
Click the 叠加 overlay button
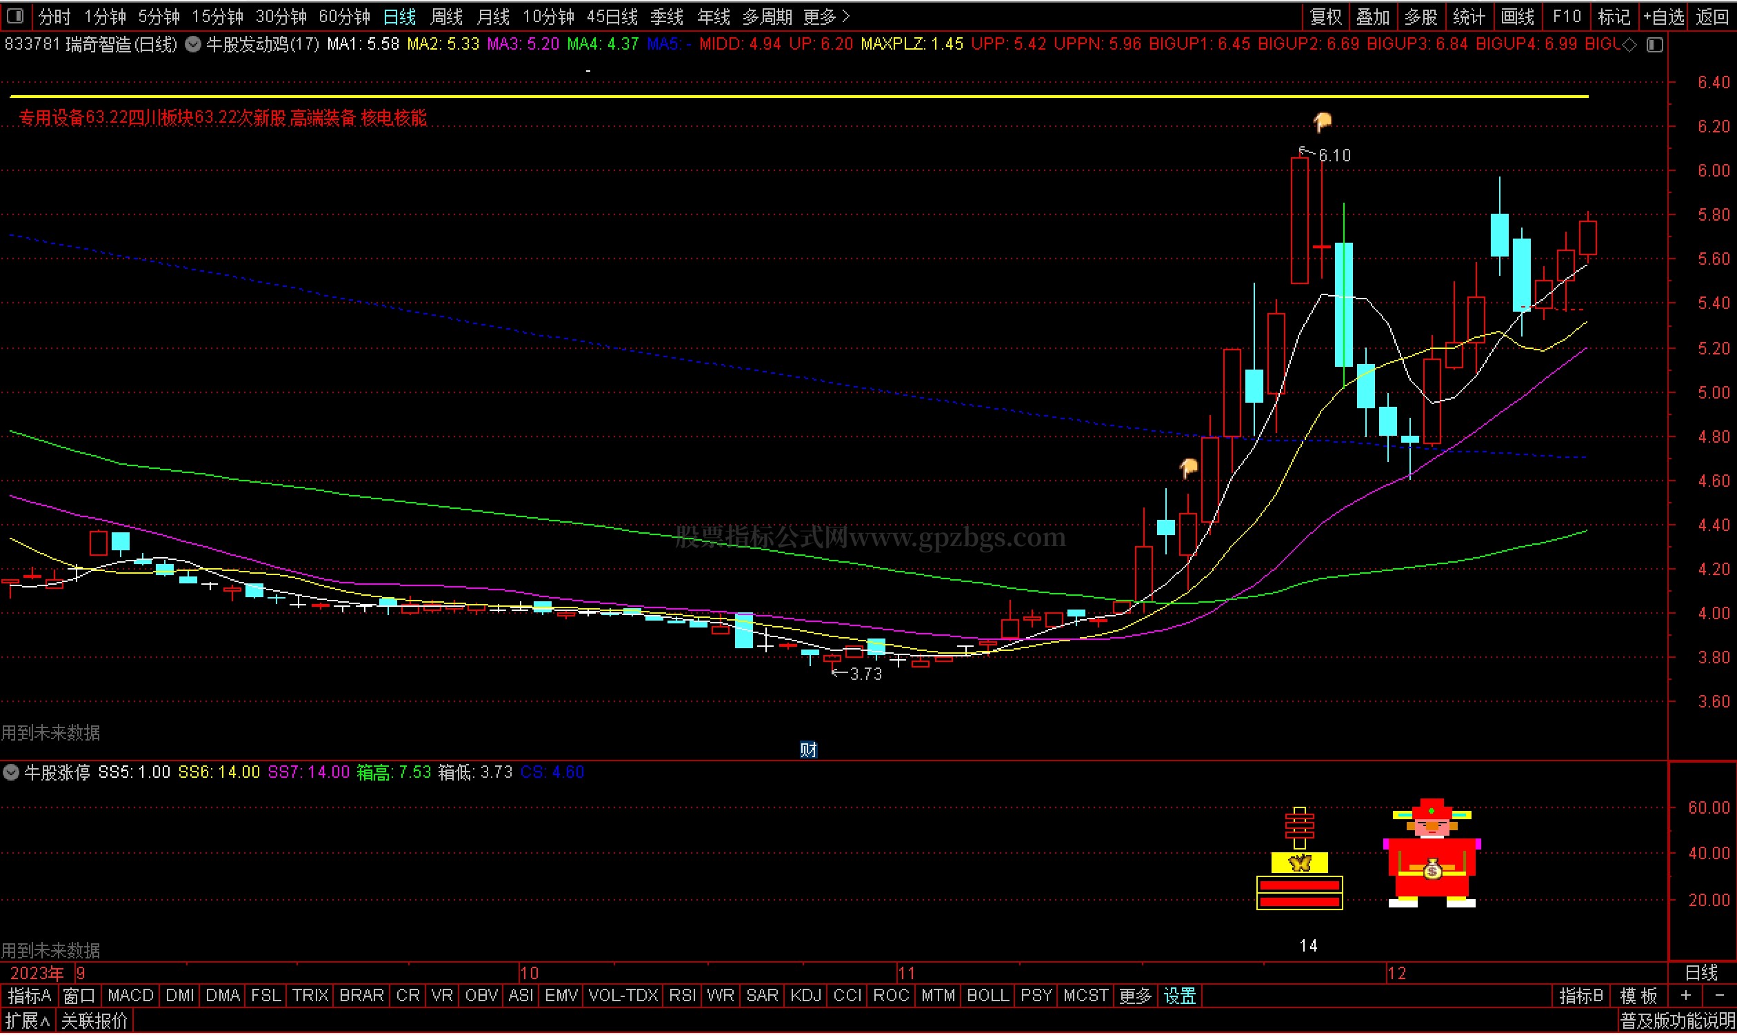click(1373, 16)
